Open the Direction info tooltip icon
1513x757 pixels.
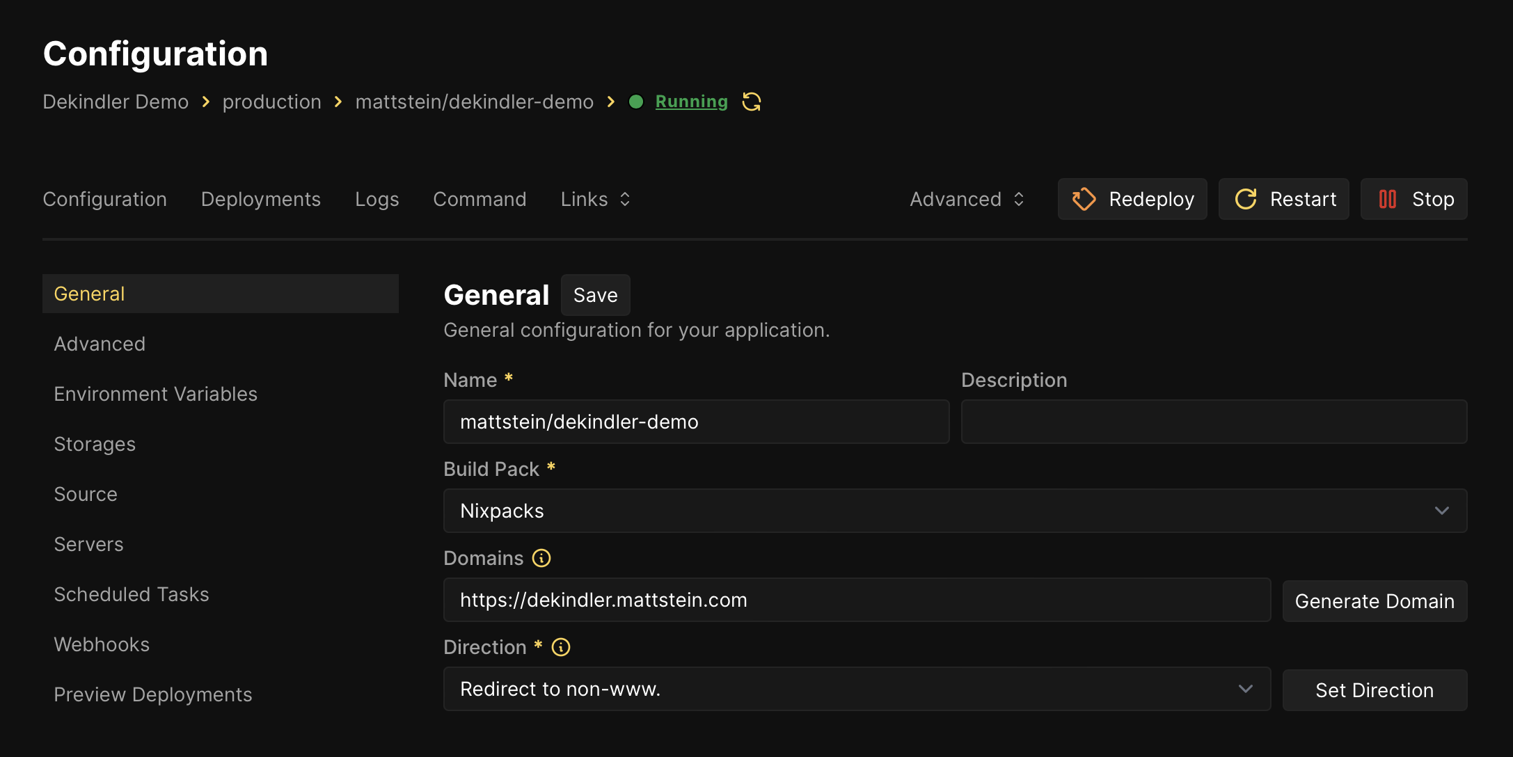click(x=560, y=647)
